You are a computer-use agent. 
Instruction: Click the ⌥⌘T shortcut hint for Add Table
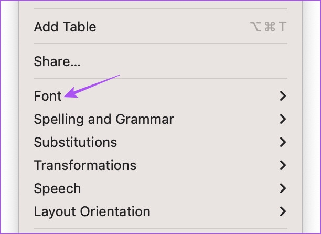[268, 27]
